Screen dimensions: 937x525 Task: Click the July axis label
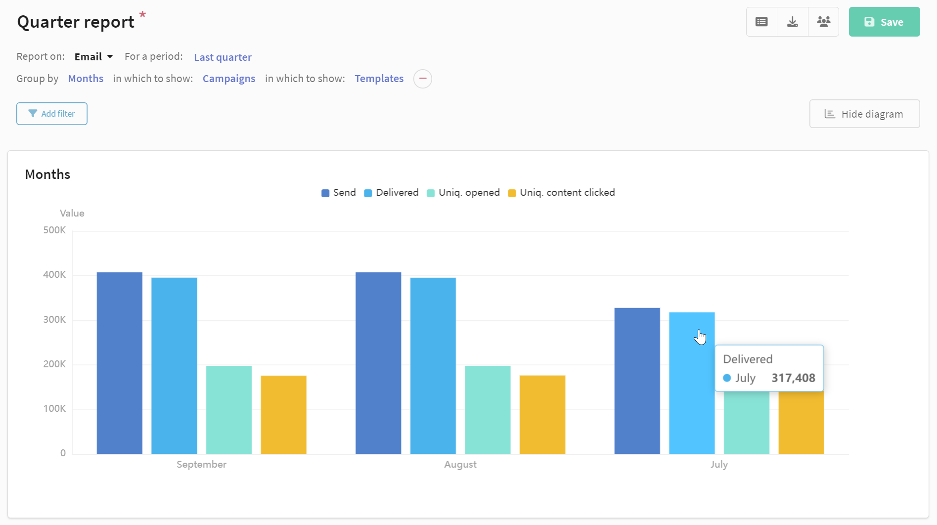pos(719,465)
